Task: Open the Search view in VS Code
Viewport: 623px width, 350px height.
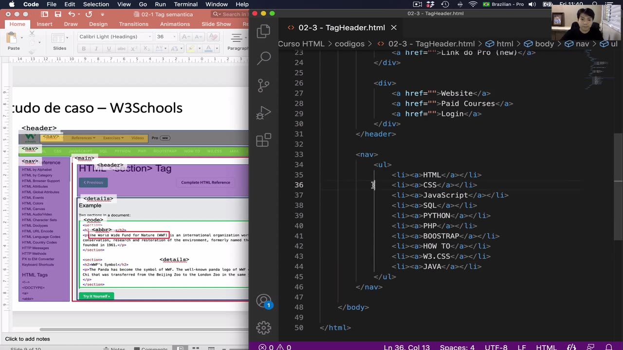Action: (x=264, y=58)
